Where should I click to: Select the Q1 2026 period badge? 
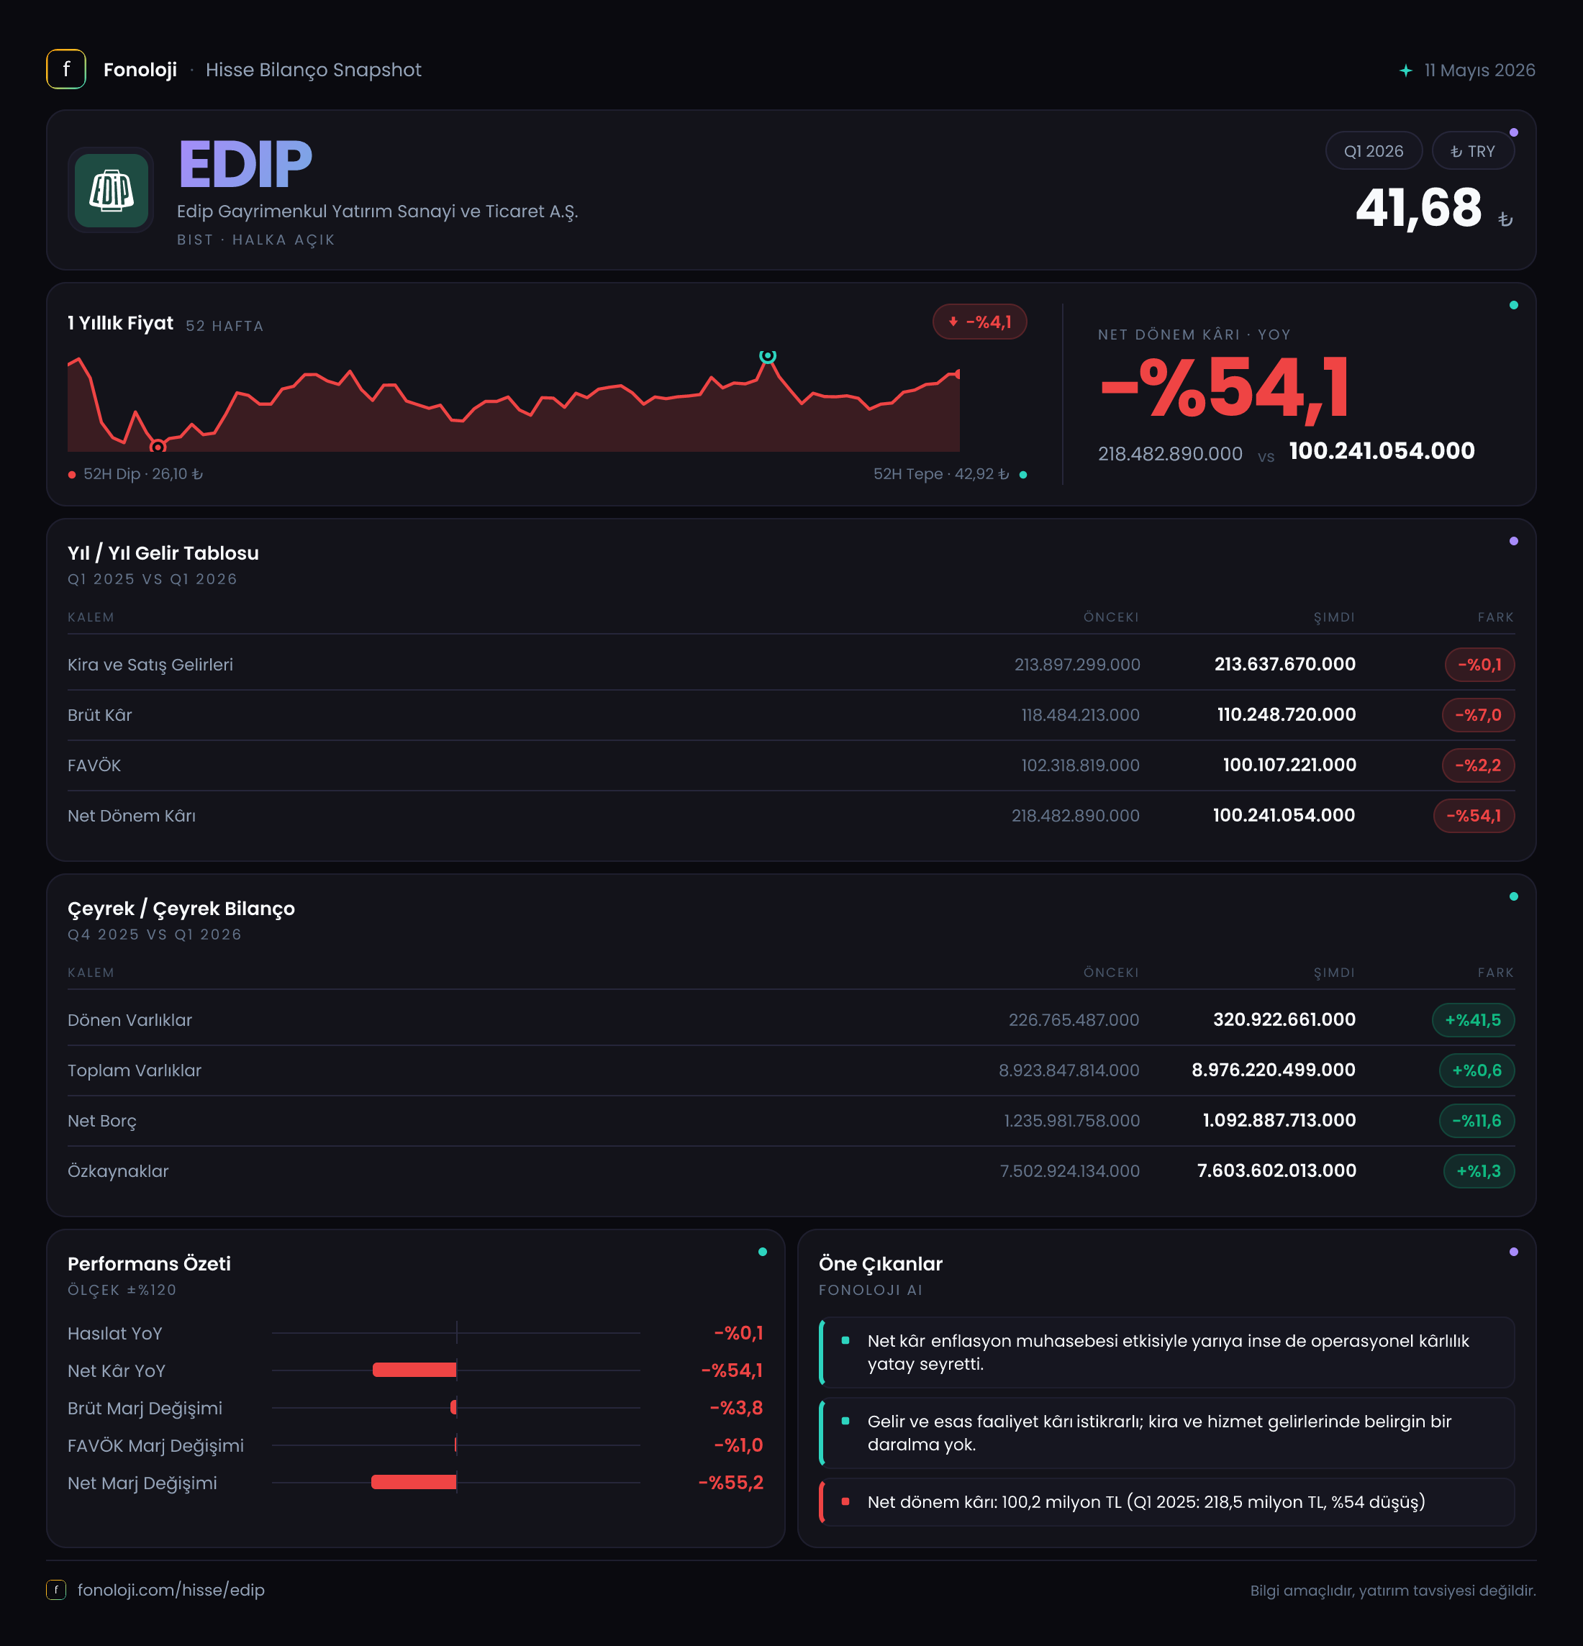click(x=1374, y=151)
